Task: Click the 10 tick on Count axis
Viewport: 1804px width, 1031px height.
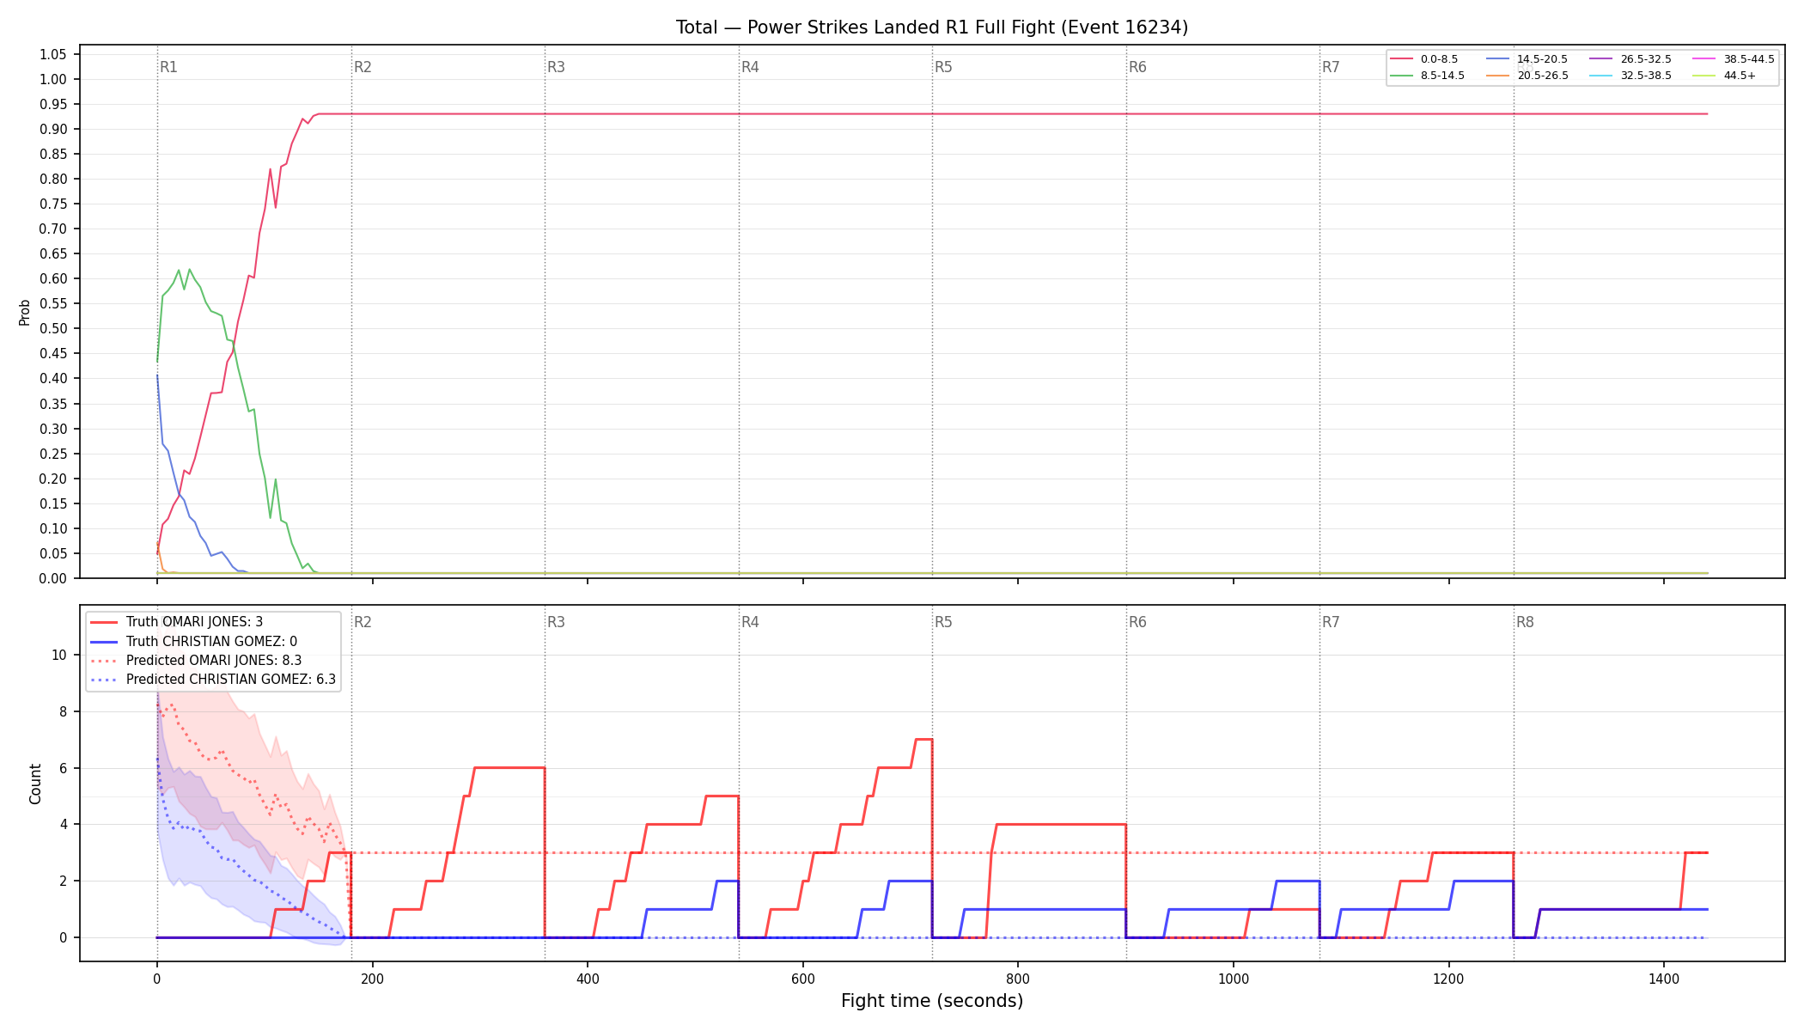Action: point(58,655)
